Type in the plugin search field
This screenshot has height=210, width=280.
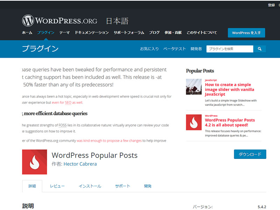click(230, 49)
